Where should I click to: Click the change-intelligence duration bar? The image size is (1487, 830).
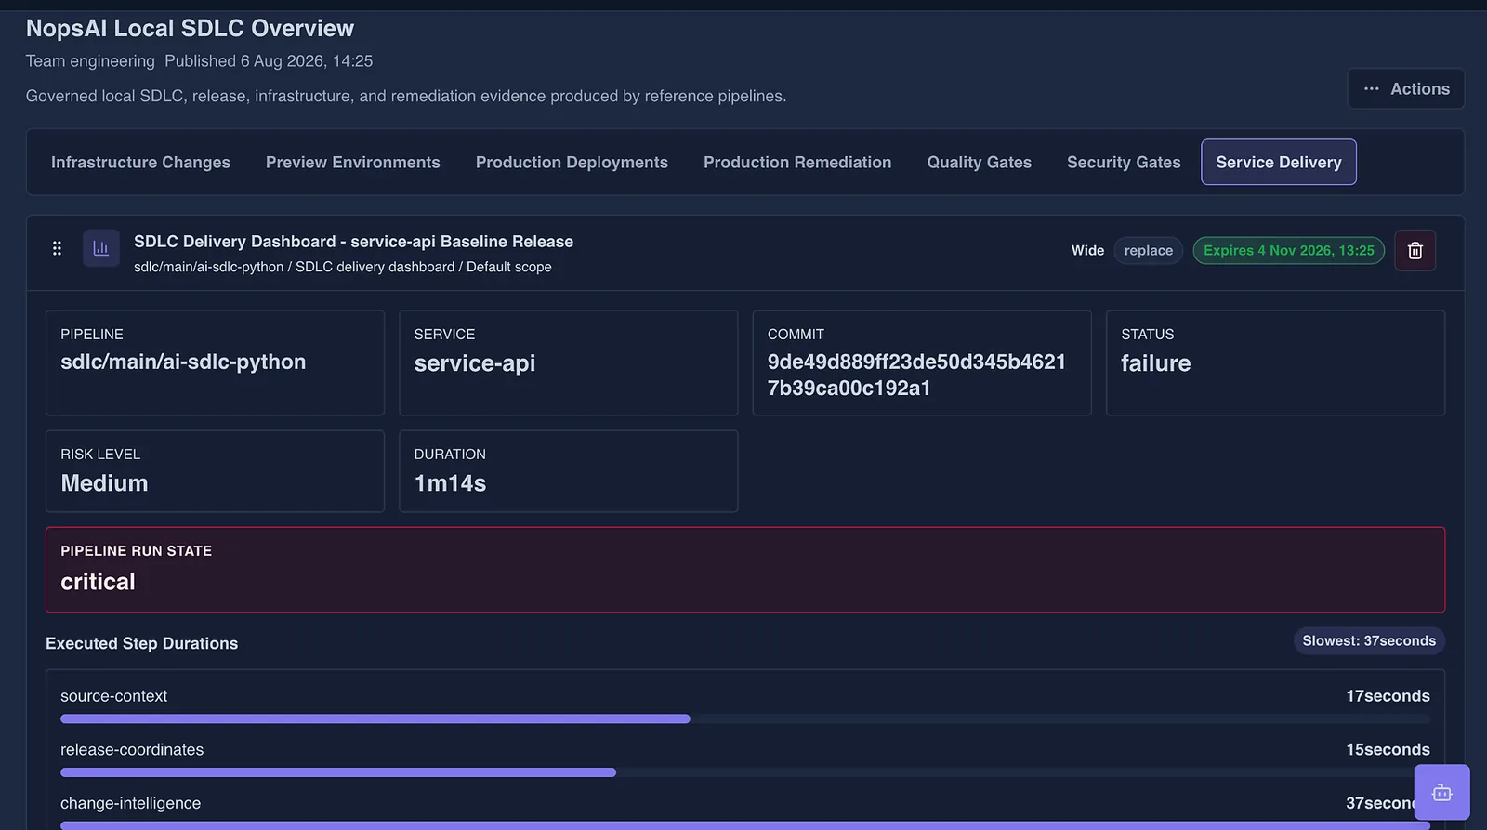(x=745, y=825)
